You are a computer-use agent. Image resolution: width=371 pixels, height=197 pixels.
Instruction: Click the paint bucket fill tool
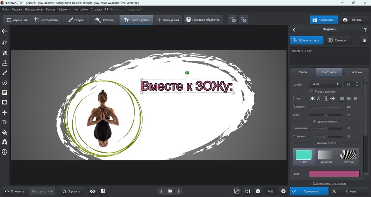click(x=5, y=132)
